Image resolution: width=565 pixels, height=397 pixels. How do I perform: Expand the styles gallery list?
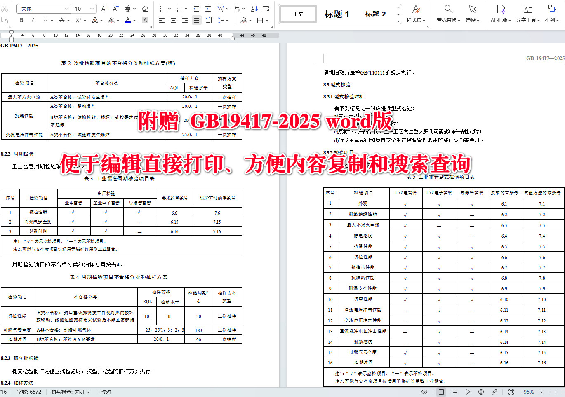(398, 20)
